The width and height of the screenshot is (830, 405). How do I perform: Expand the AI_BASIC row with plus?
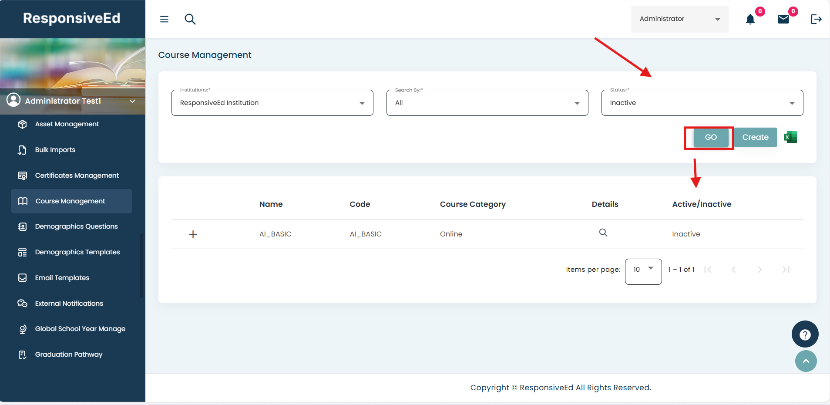[193, 234]
